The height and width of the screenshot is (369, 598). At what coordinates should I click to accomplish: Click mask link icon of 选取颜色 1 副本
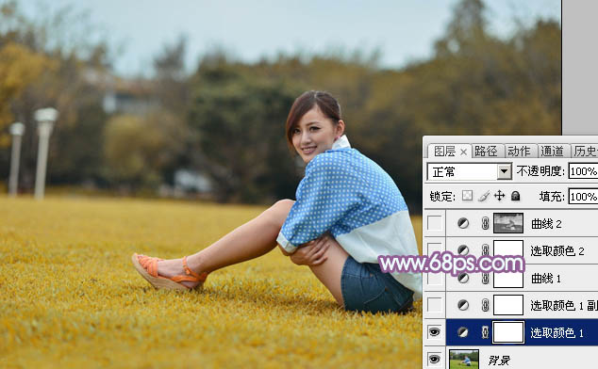pyautogui.click(x=485, y=305)
